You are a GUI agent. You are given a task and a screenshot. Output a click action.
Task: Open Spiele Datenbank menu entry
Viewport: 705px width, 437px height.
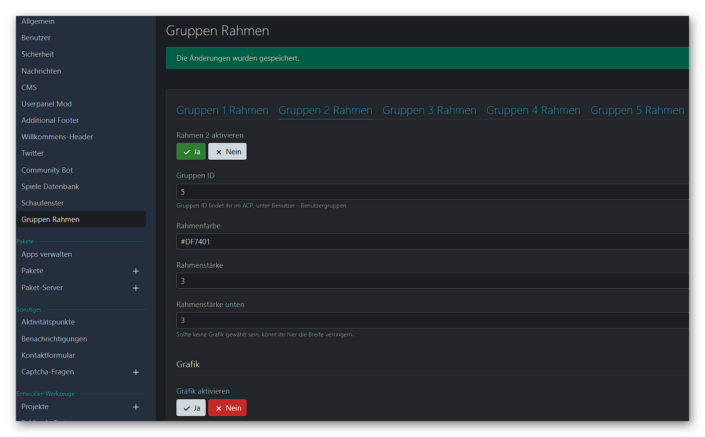click(50, 187)
